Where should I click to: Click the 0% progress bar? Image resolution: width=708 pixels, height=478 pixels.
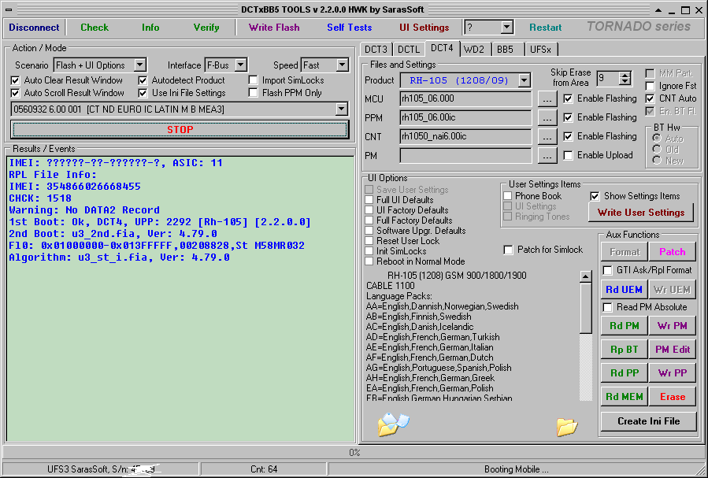354,453
